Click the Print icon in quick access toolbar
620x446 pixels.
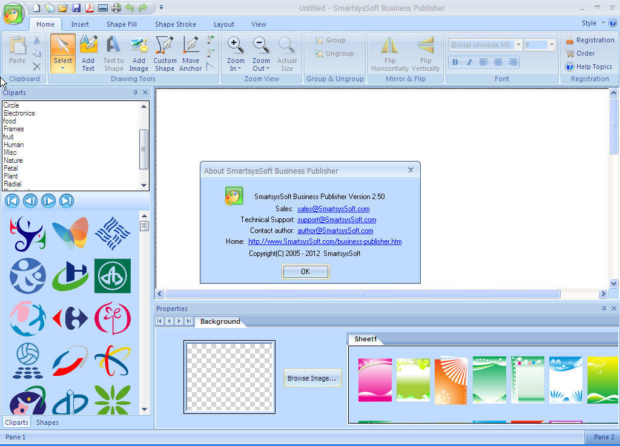116,7
